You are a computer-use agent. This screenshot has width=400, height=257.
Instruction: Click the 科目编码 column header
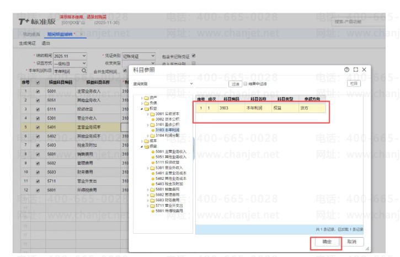point(231,99)
